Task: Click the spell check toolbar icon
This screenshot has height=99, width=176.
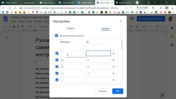Action: (x=18, y=27)
